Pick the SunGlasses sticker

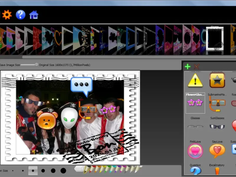pos(217,127)
